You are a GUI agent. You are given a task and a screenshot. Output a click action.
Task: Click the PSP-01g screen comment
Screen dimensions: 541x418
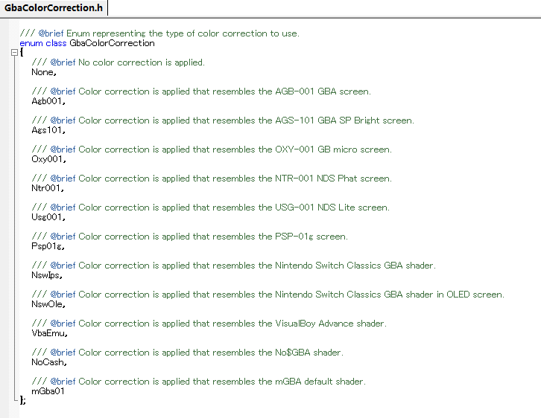(189, 237)
